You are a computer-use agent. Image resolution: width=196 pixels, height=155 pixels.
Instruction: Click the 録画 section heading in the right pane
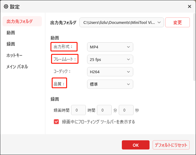55,99
